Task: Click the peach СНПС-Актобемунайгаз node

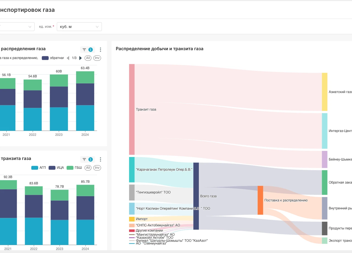Action: tap(132, 225)
